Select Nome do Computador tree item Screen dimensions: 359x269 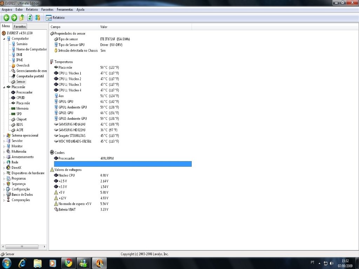[x=31, y=49]
